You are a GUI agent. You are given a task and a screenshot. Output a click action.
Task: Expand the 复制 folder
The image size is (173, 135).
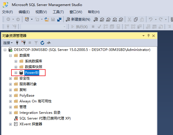pyautogui.click(x=11, y=90)
